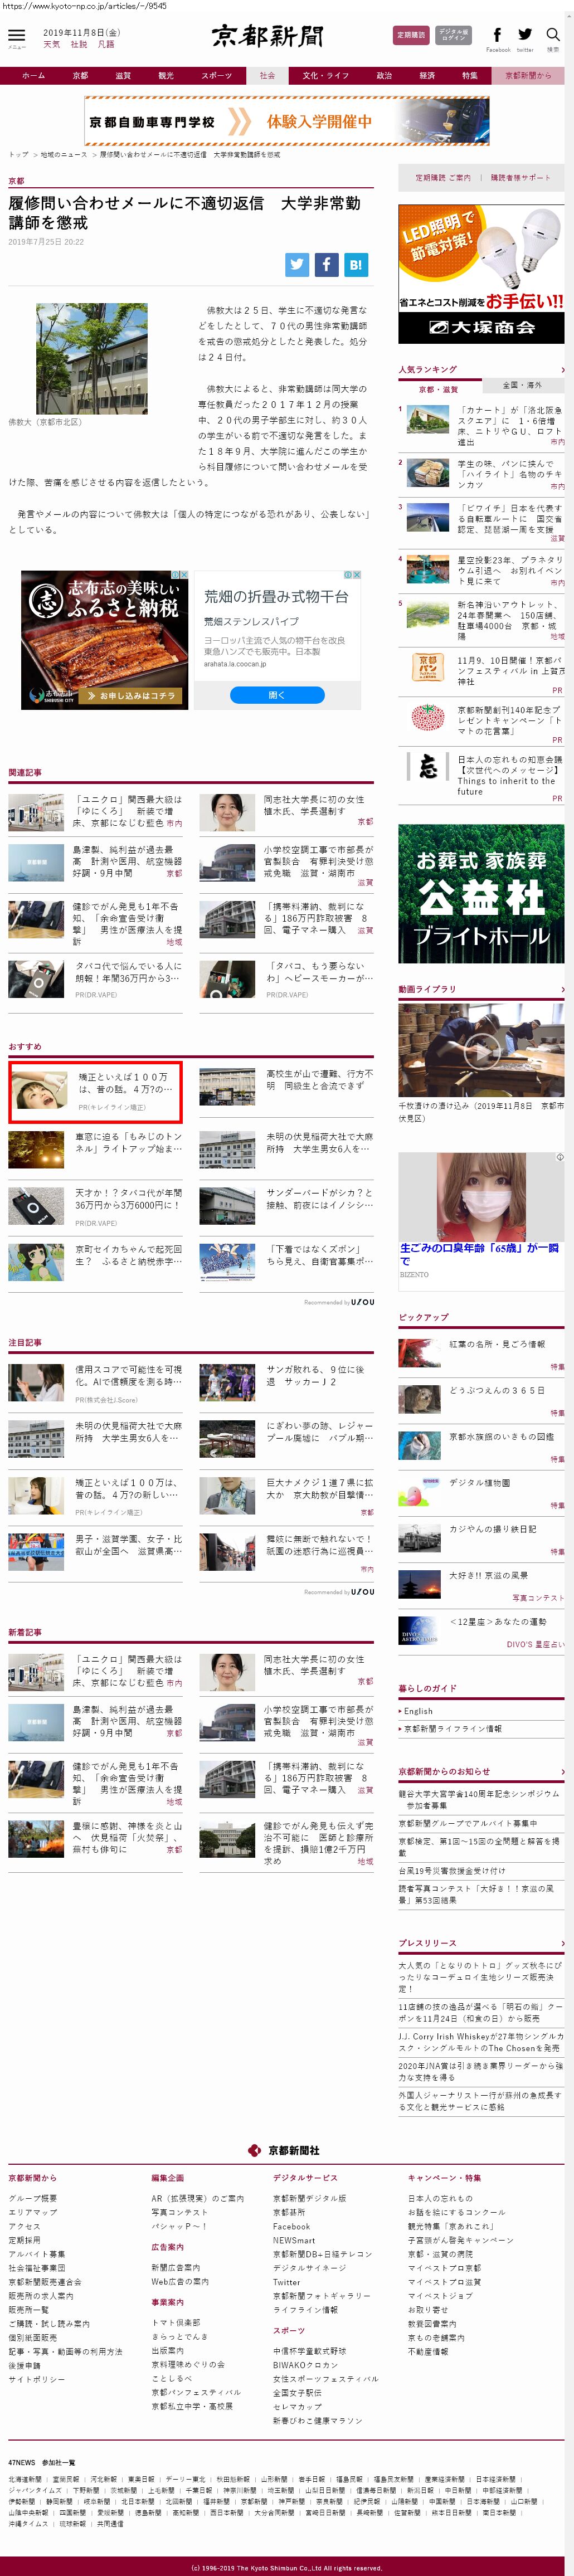Viewport: 574px width, 2576px height.
Task: Click the Facebook icon in the header
Action: pyautogui.click(x=497, y=35)
